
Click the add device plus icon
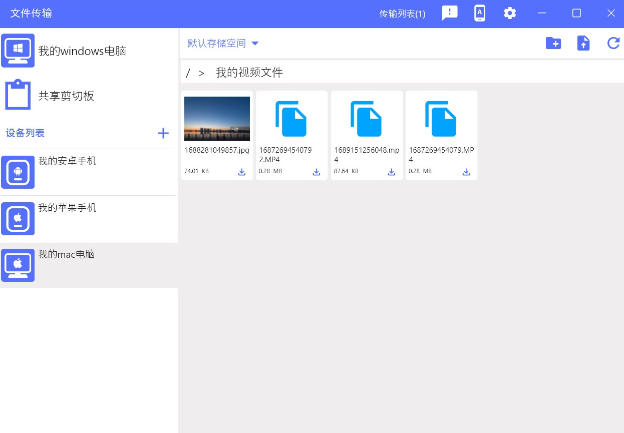(163, 133)
